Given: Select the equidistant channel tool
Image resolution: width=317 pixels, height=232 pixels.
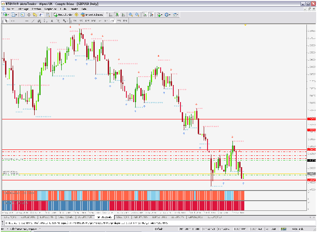Looking at the screenshot, I should click(39, 21).
